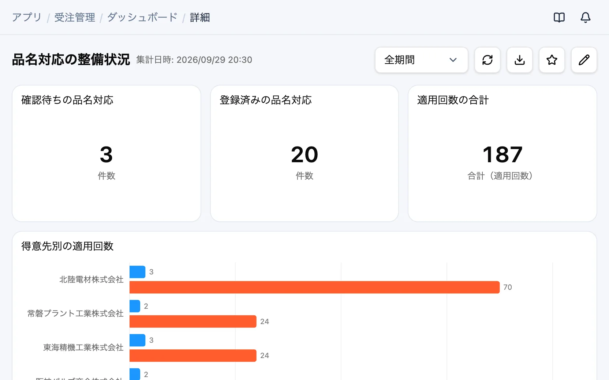609x380 pixels.
Task: Click the value 3 in 確認待ち card
Action: (106, 155)
